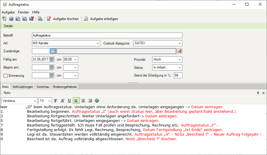Screen dimensions: 267x155
Task: Open the Fenster menu
Action: [23, 12]
